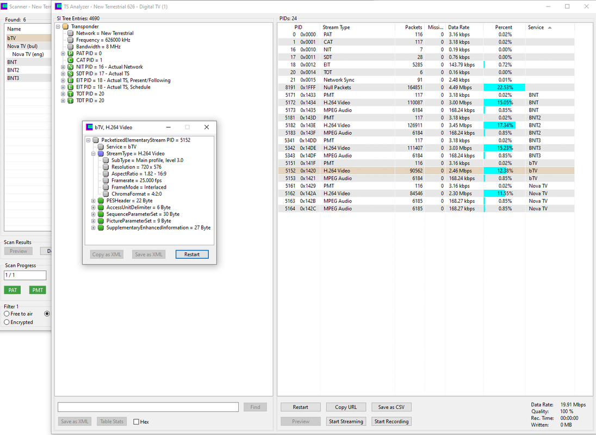Click the gray icon beside Network = New Terrestrial
596x435 pixels.
pos(70,33)
